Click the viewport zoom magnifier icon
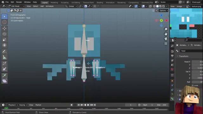This screenshot has height=114, width=203. click(166, 29)
